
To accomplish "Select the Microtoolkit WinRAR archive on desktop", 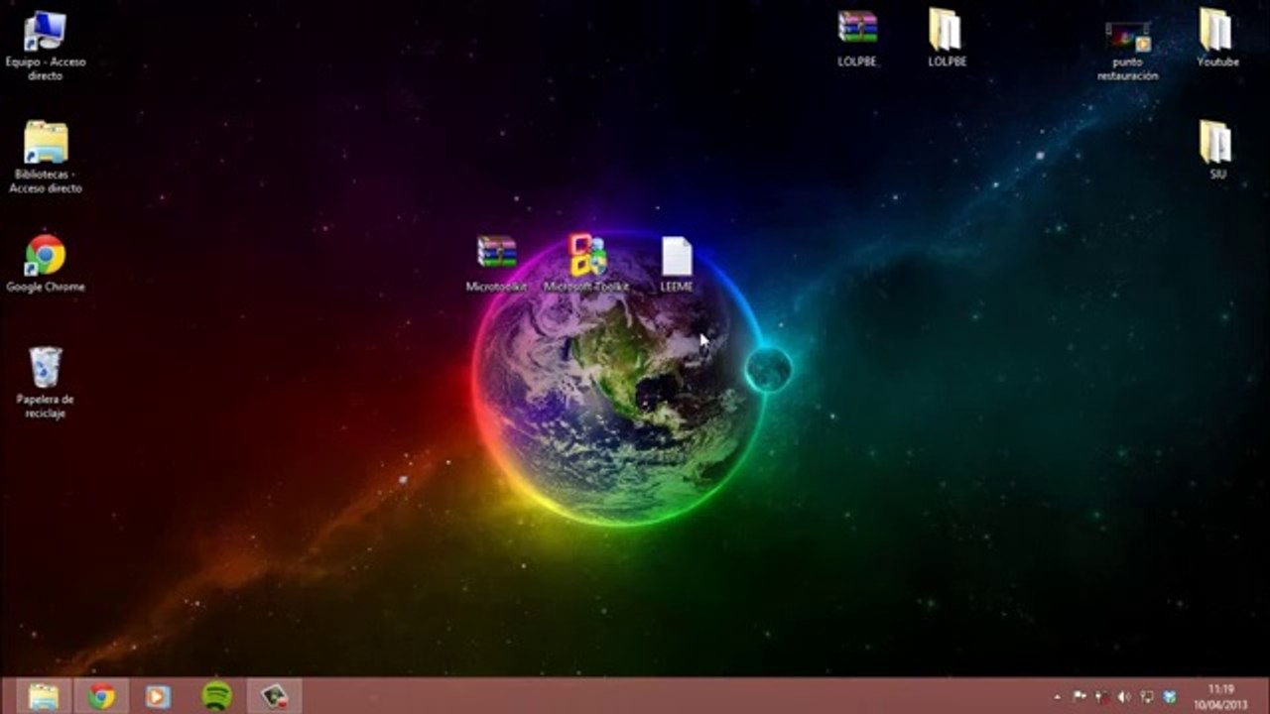I will point(496,264).
